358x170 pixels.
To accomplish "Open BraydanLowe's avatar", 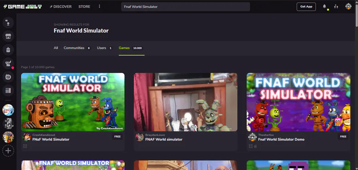I will [x=140, y=137].
